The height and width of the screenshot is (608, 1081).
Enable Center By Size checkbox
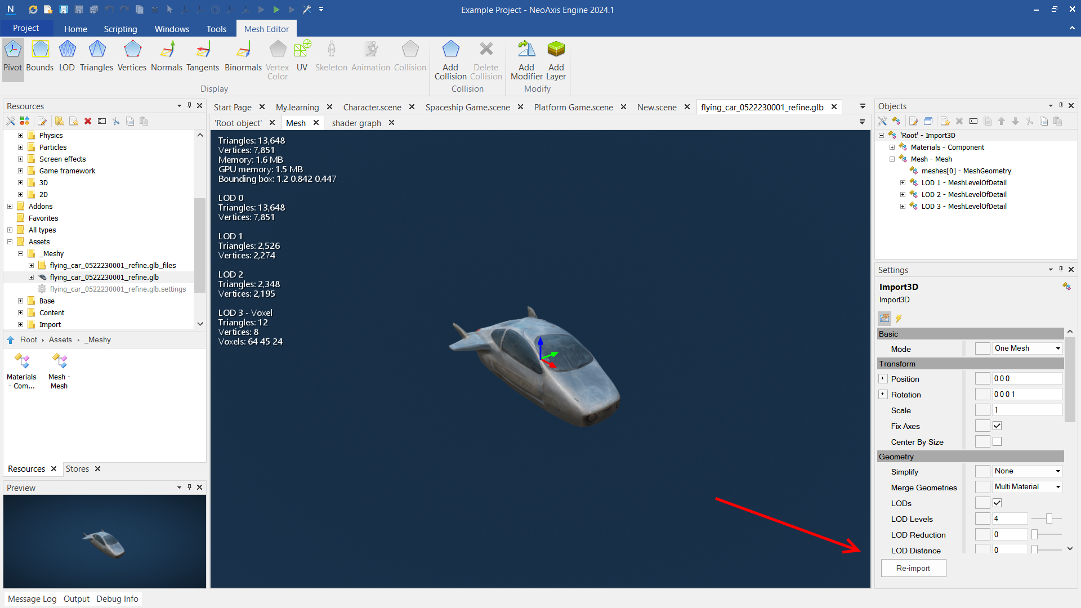[997, 442]
